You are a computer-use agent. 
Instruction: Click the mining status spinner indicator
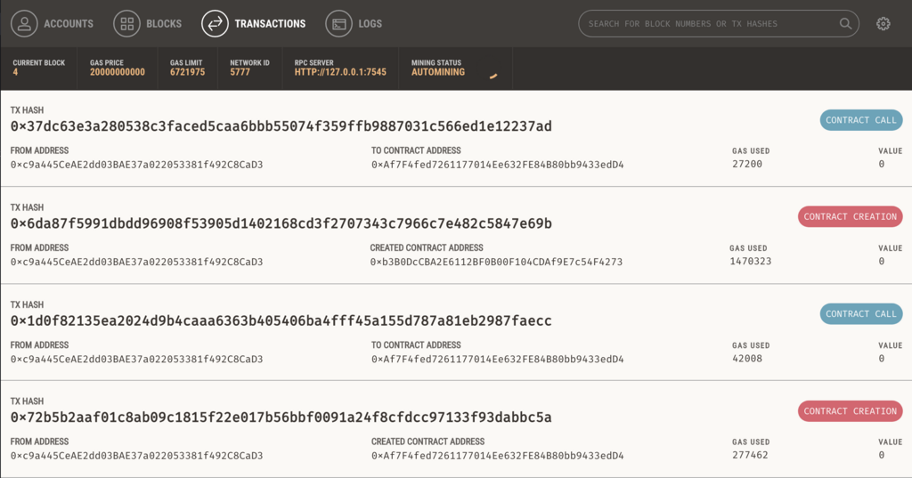click(x=493, y=76)
